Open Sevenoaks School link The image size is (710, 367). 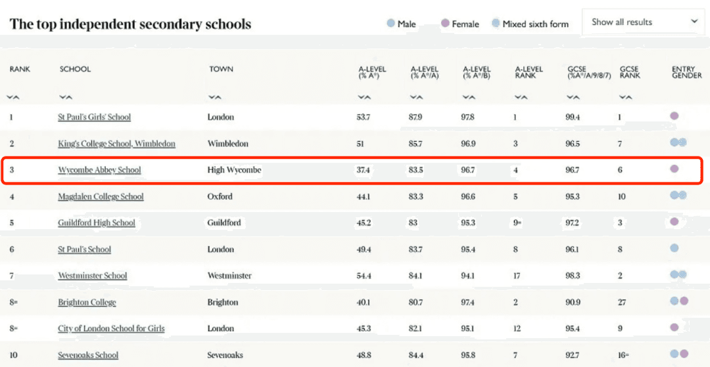(88, 355)
